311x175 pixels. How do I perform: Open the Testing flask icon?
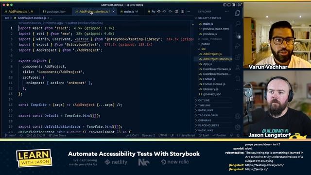pos(238,68)
